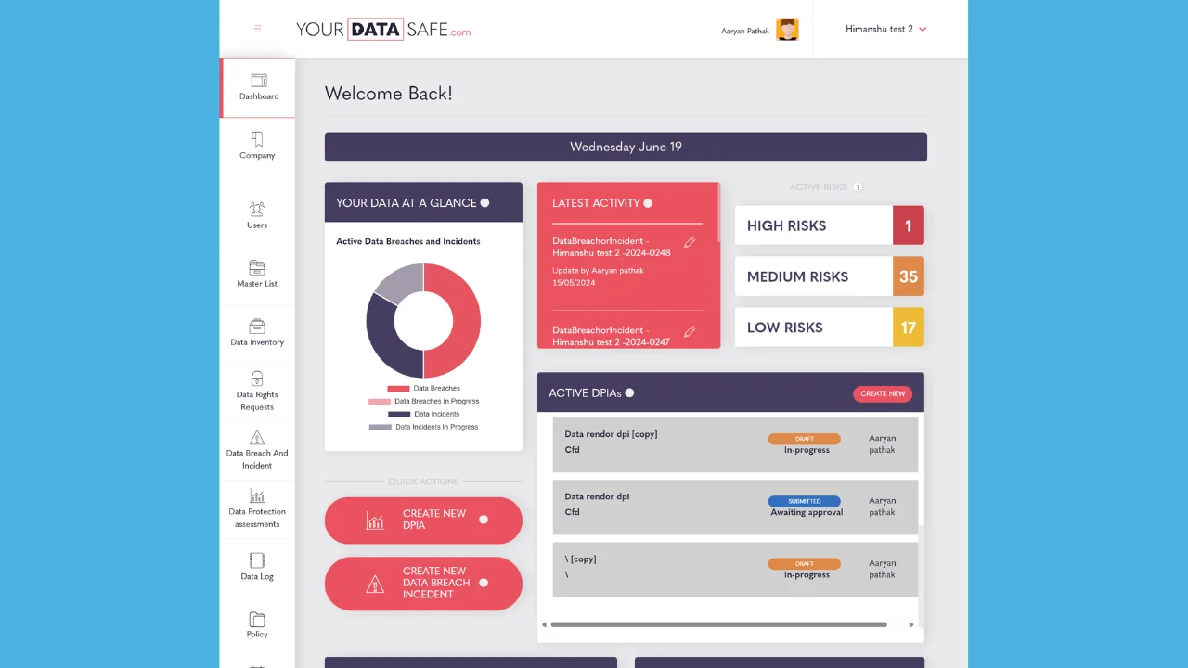Open the Data Inventory icon
The image size is (1188, 668).
pyautogui.click(x=257, y=326)
